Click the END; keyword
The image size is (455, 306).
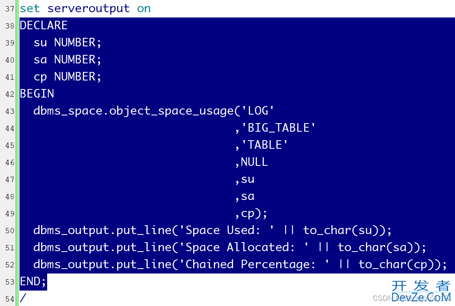[x=33, y=281]
